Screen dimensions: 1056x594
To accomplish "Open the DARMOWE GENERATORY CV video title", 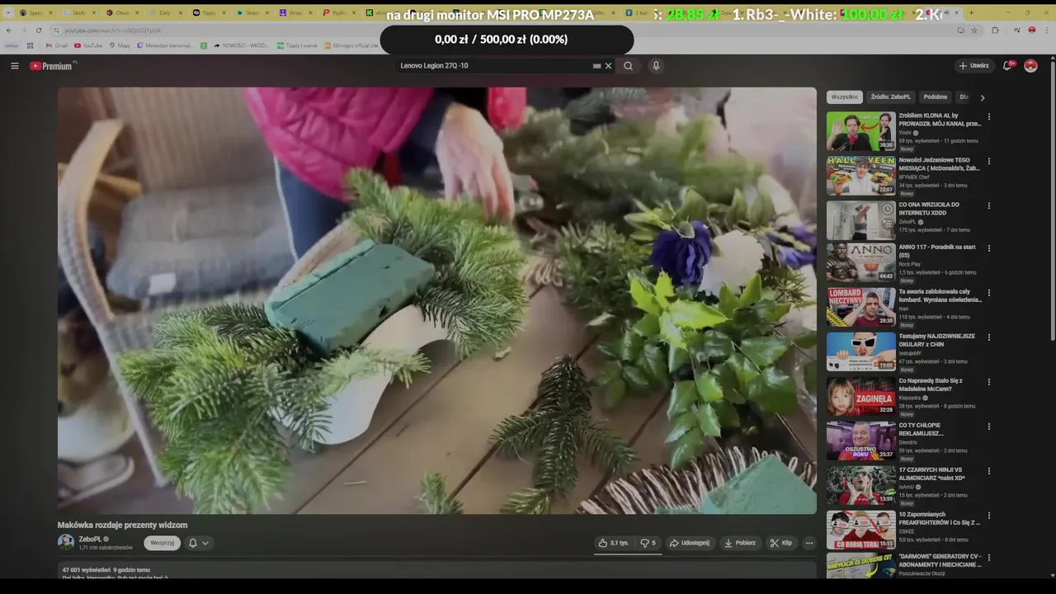I will pyautogui.click(x=940, y=560).
